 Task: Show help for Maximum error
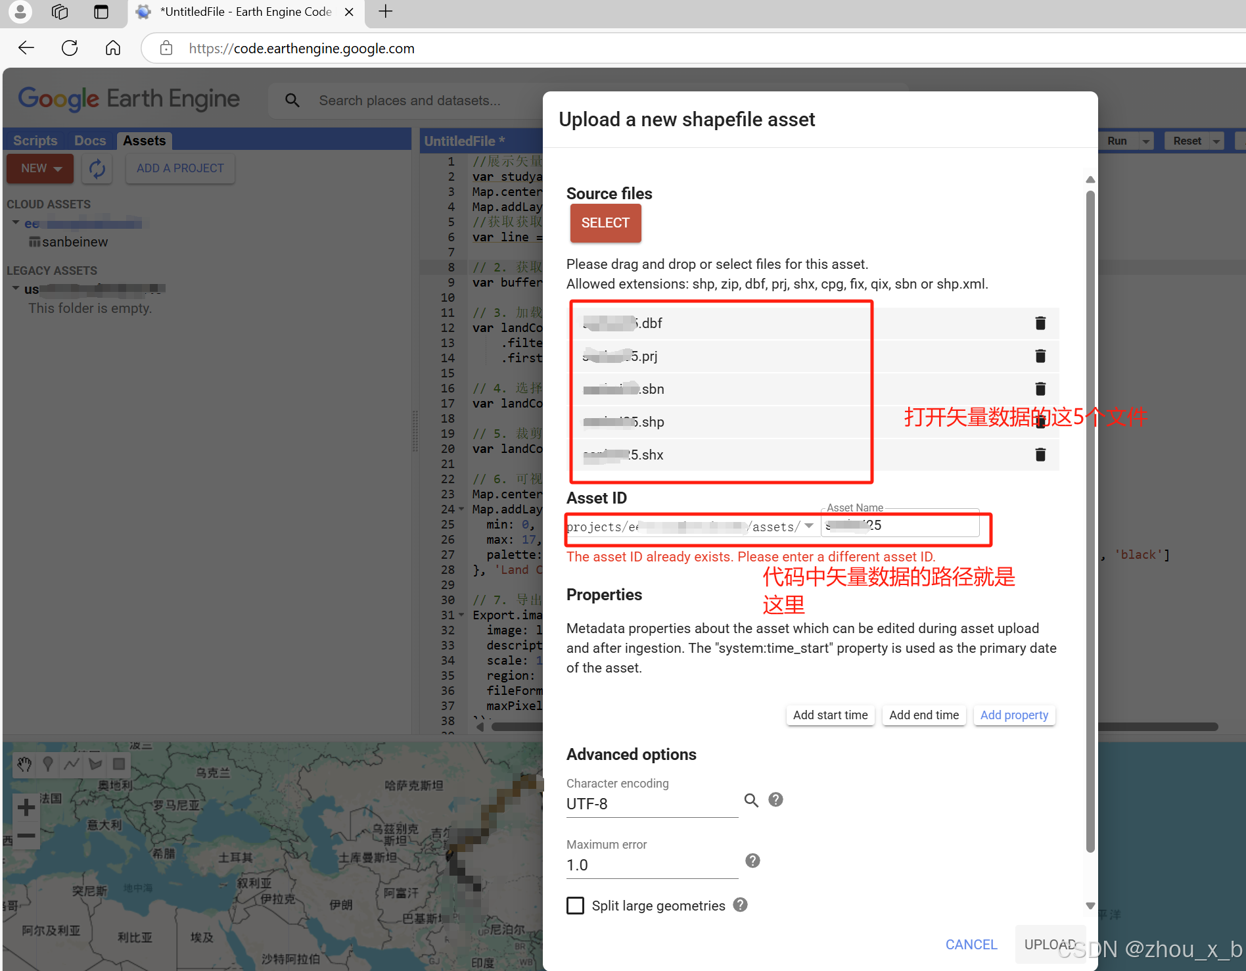(753, 861)
